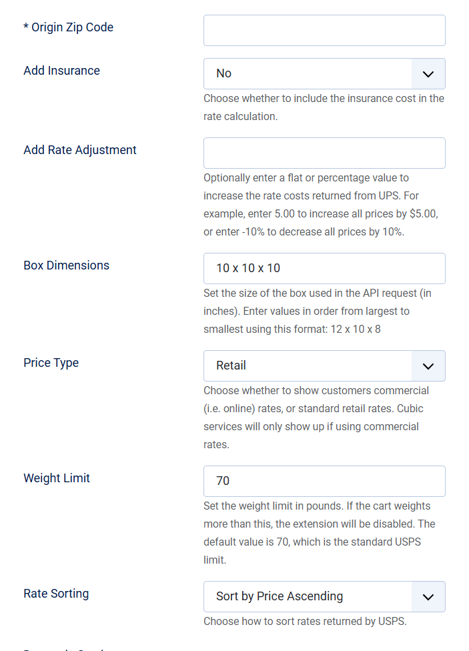Image resolution: width=469 pixels, height=651 pixels.
Task: Click the Price Type label
Action: 51,363
